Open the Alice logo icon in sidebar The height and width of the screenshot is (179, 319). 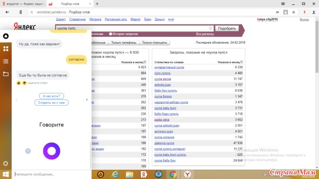coord(5,36)
